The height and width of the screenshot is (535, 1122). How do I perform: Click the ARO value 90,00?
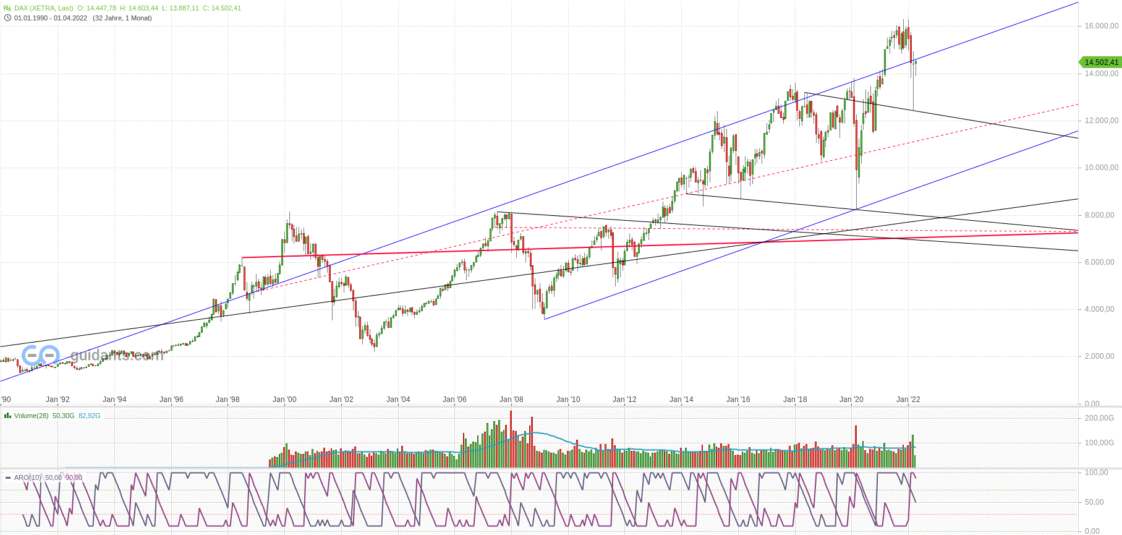coord(74,477)
